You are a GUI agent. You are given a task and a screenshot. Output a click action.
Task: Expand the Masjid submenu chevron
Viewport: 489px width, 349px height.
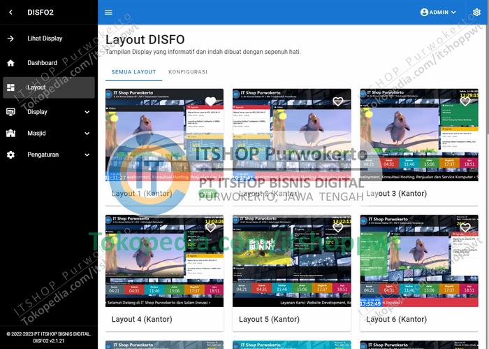[x=87, y=133]
